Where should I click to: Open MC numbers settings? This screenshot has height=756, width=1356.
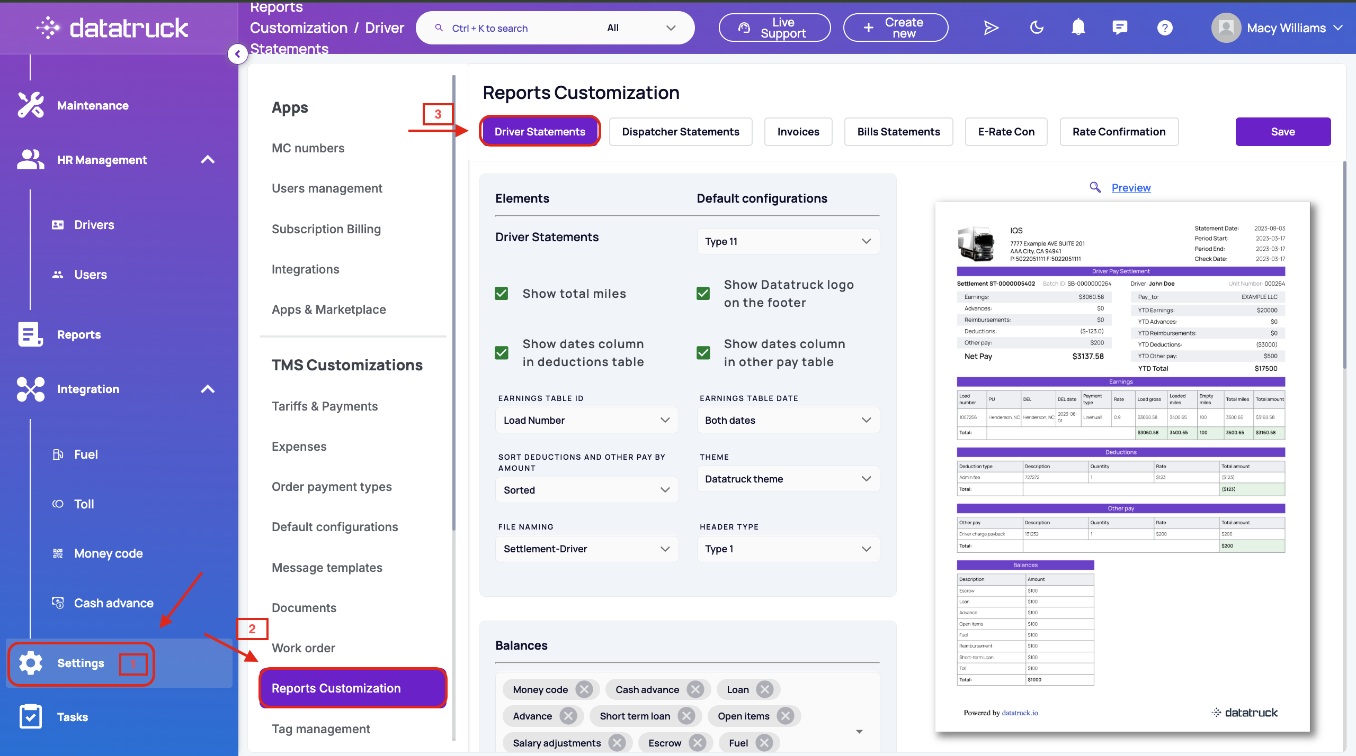tap(308, 148)
